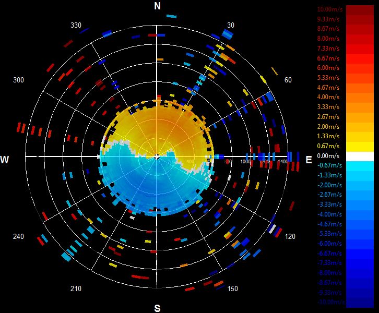Click the -10.00m/s legend label

[x=330, y=302]
